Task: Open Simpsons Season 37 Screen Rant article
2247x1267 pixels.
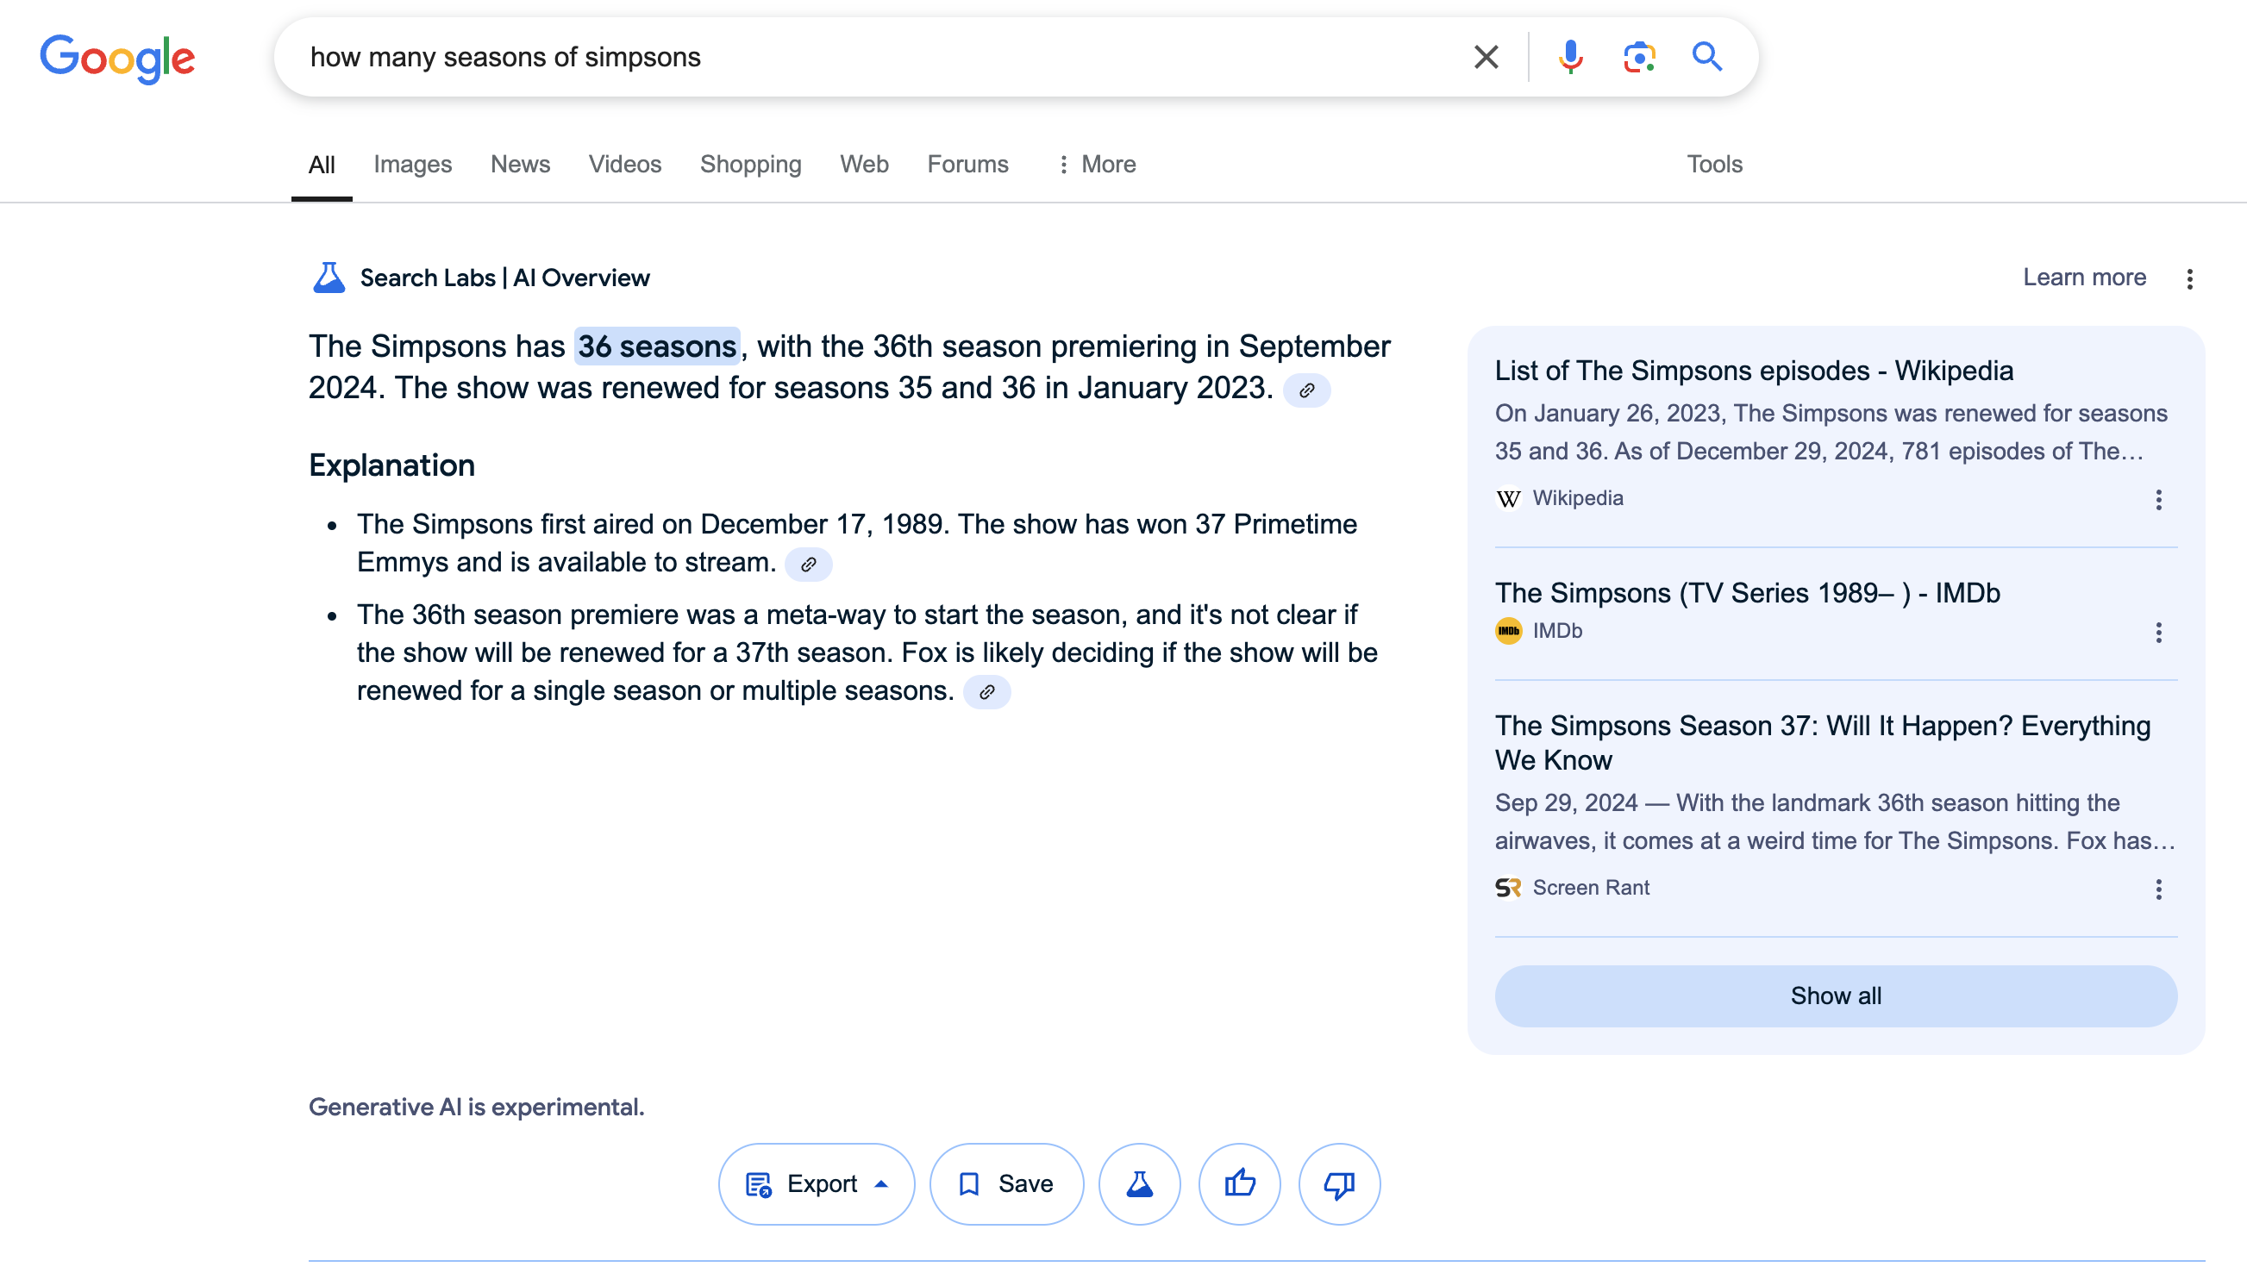Action: 1821,743
